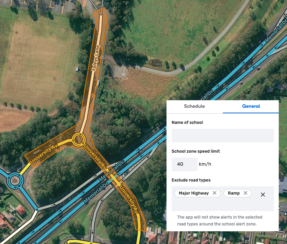This screenshot has width=287, height=244.
Task: Switch to the Schedule tab
Action: pyautogui.click(x=194, y=106)
